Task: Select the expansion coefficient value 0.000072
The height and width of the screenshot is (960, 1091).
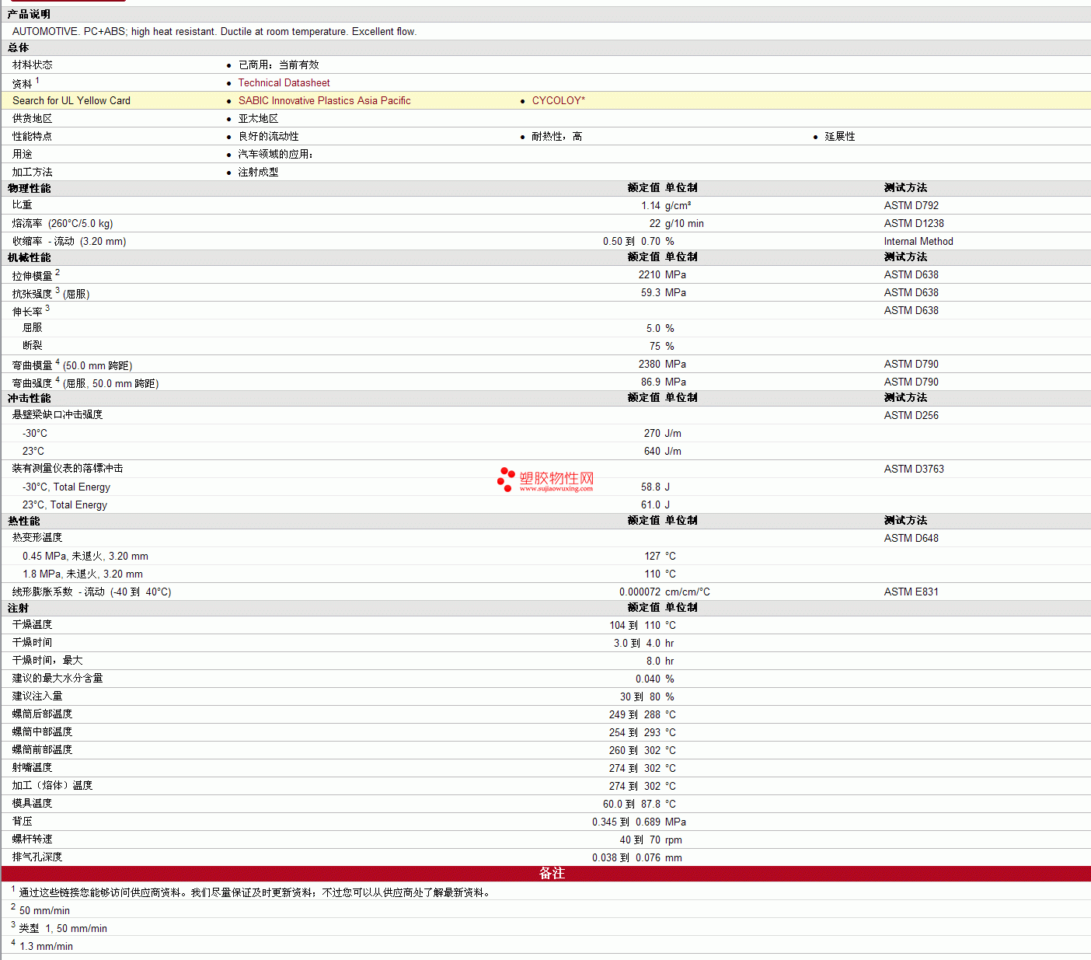Action: coord(640,592)
